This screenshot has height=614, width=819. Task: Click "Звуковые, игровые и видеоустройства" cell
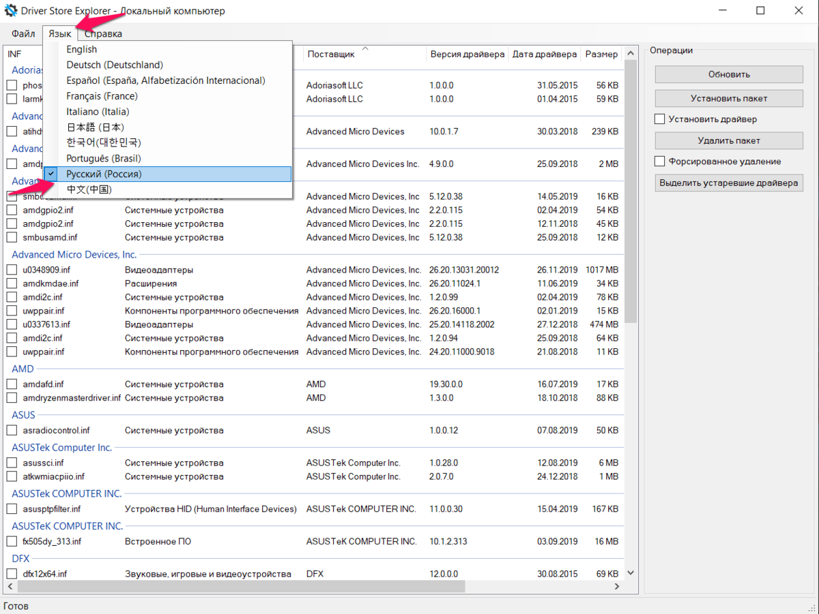coord(208,574)
